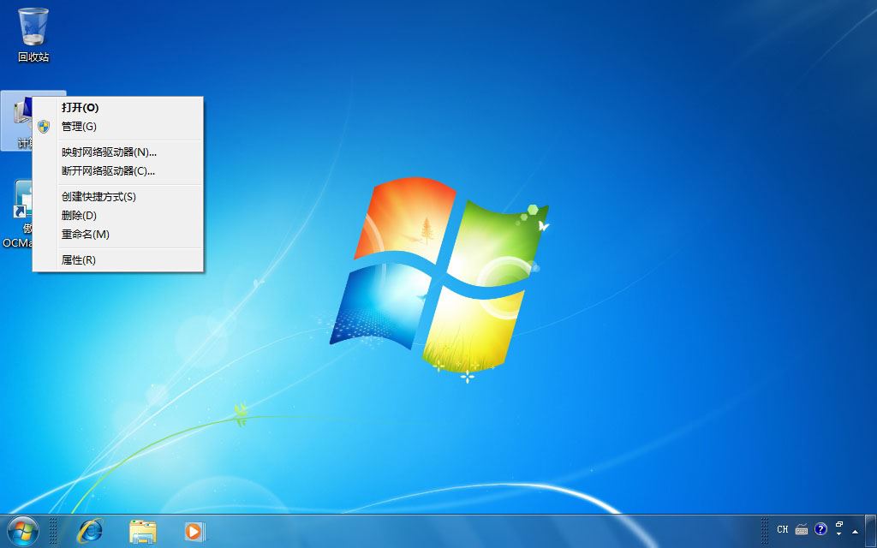The height and width of the screenshot is (548, 877).
Task: Click the keyboard input method tray icon
Action: pos(802,529)
